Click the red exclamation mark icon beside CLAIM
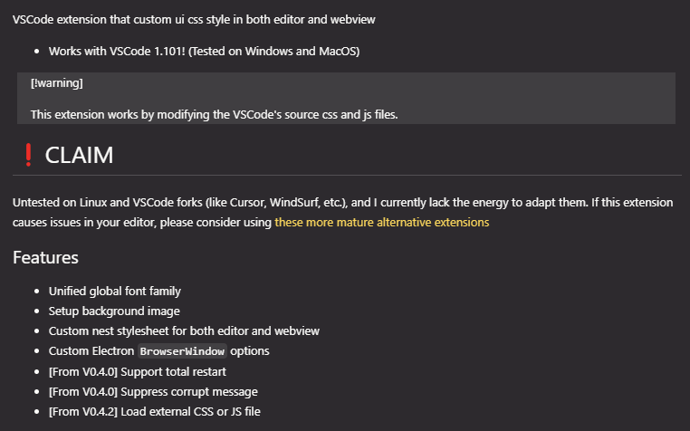 [x=27, y=156]
